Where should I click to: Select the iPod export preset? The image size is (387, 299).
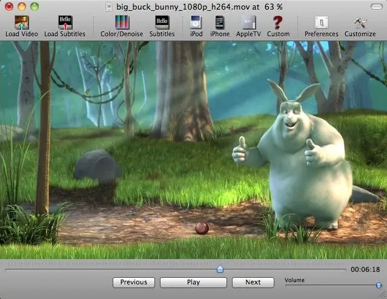pyautogui.click(x=196, y=27)
